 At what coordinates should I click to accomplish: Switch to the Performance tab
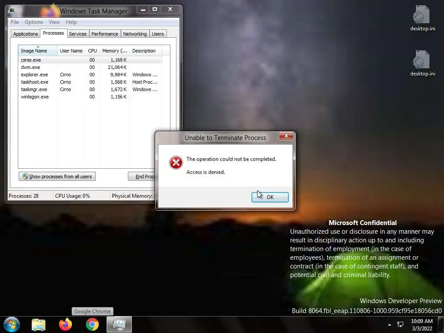click(x=104, y=34)
